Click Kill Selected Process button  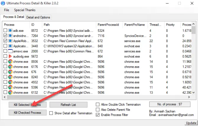pyautogui.click(x=27, y=105)
